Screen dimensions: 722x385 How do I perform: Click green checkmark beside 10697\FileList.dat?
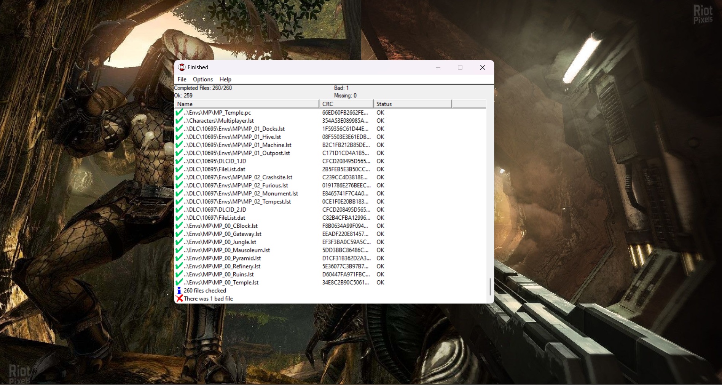(179, 217)
